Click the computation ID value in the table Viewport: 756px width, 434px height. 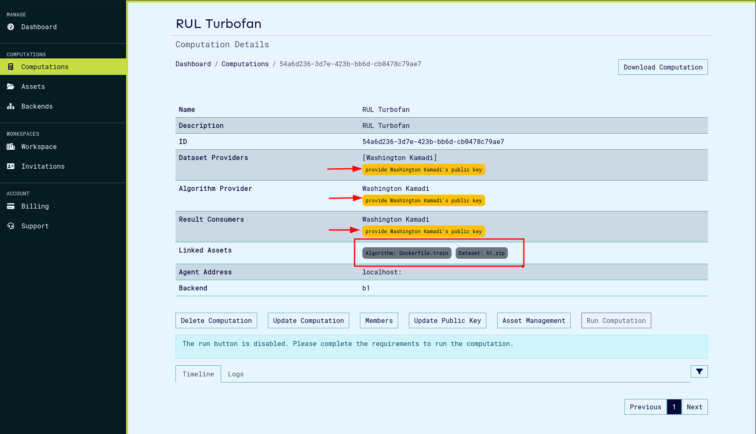pos(433,142)
